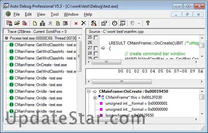Click the yellow question mark help icon

tap(147, 23)
